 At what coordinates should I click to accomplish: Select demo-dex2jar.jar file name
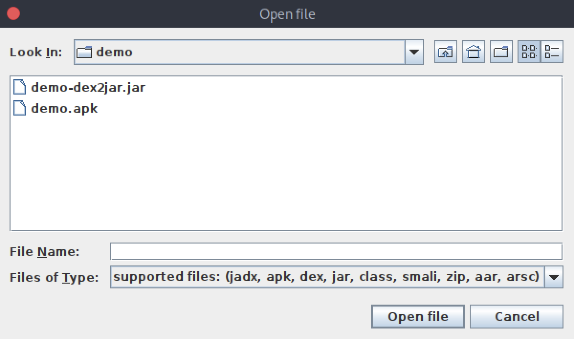point(88,87)
